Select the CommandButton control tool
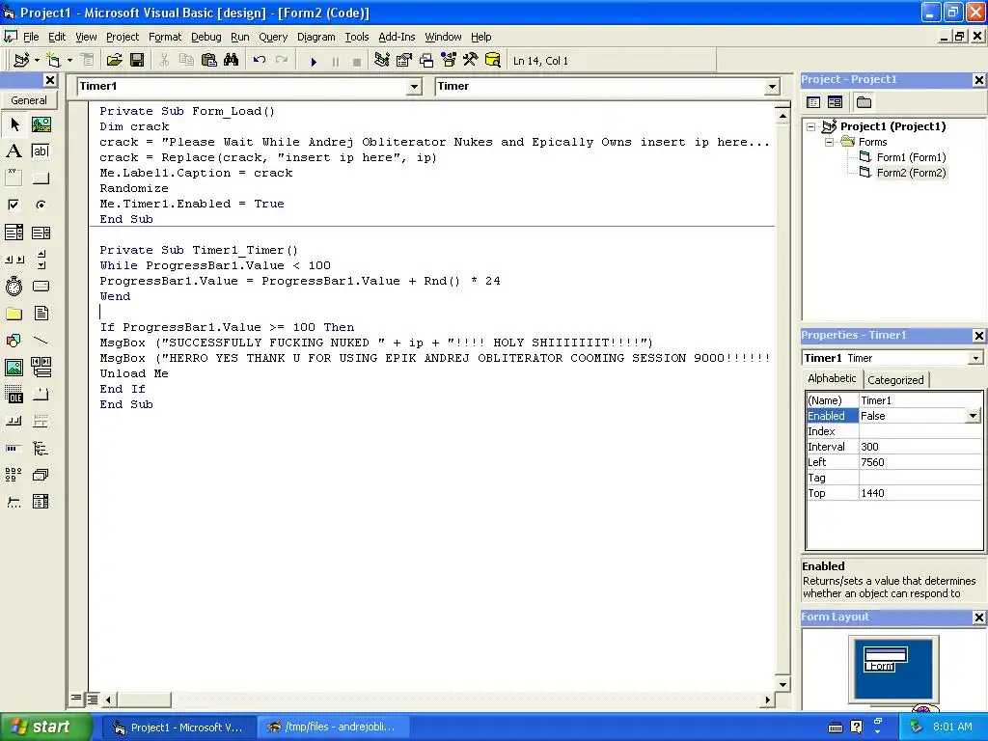Viewport: 988px width, 741px height. [x=41, y=178]
